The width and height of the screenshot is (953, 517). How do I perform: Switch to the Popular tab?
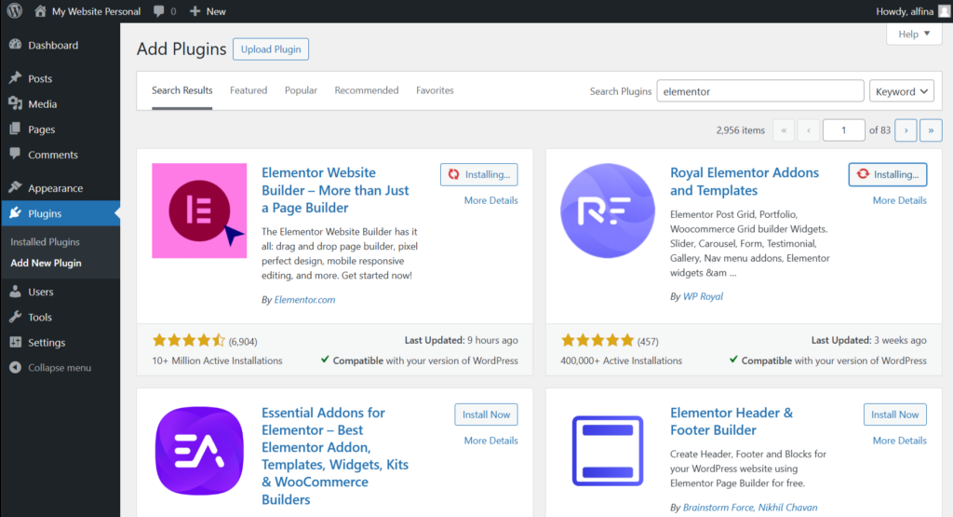click(x=301, y=90)
